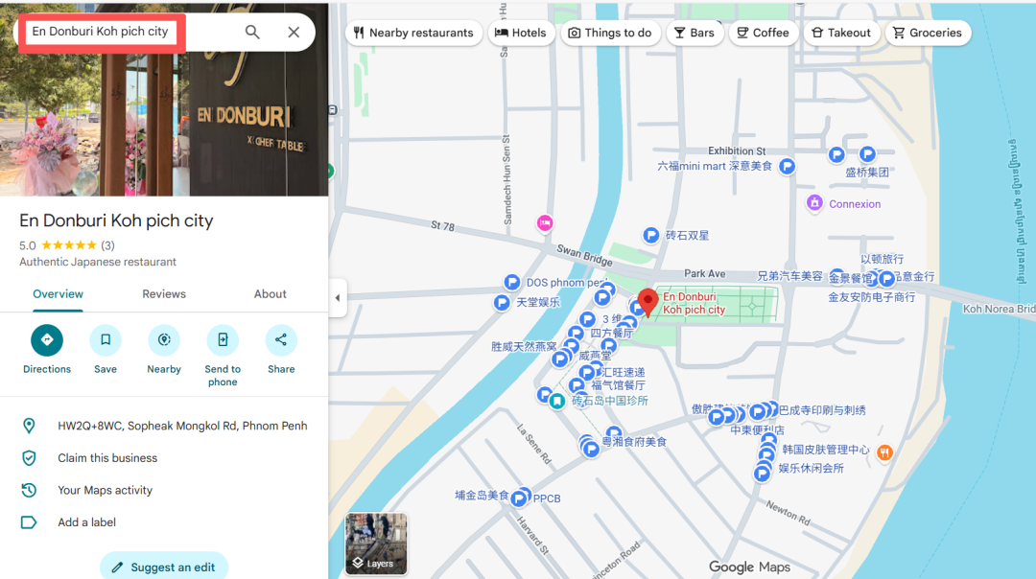1036x579 pixels.
Task: Open Nearby search icon
Action: pos(164,340)
